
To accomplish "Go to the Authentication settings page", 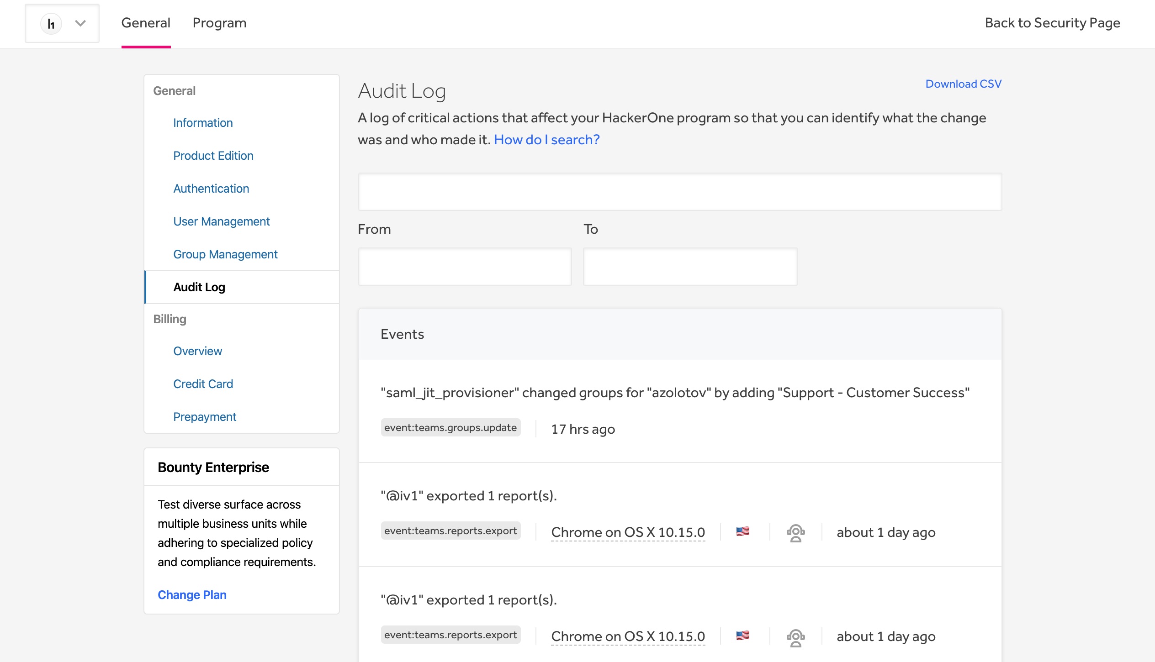I will [x=211, y=189].
